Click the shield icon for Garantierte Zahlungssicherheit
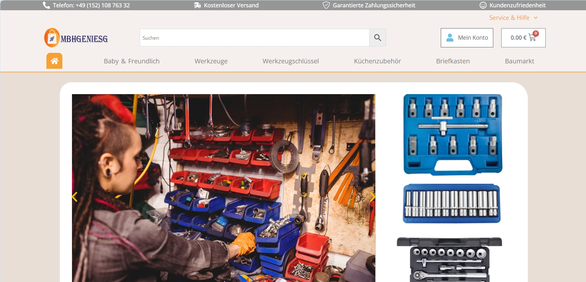 [x=326, y=5]
